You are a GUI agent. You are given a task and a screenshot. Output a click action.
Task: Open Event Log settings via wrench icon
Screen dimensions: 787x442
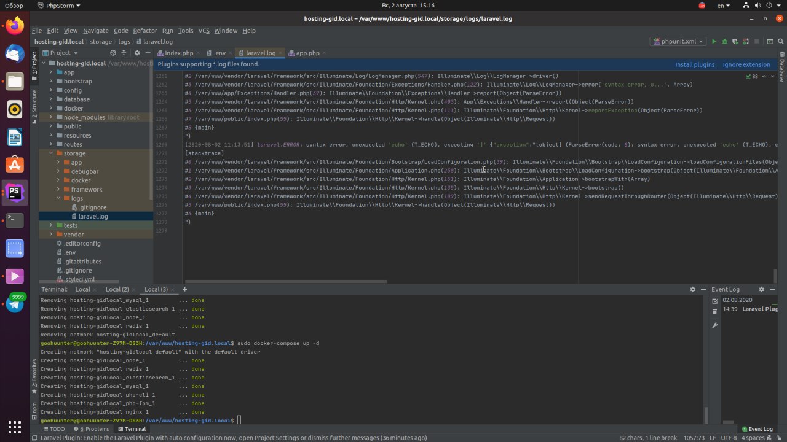pyautogui.click(x=714, y=325)
